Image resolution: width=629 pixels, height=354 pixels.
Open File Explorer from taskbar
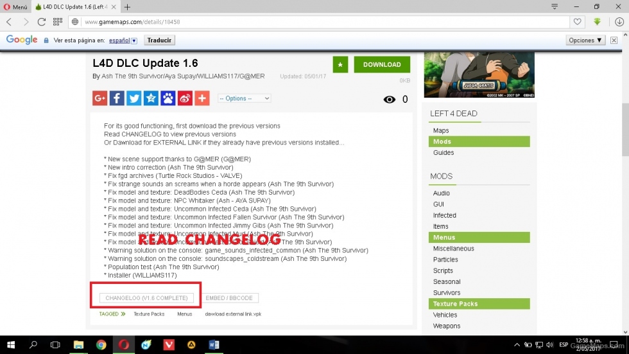[78, 345]
